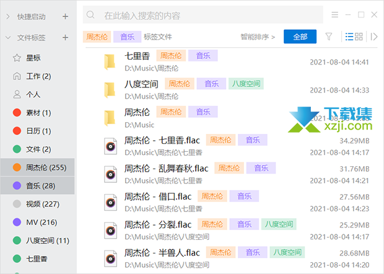Click 音乐 tag on 七里香.flac row
The image size is (384, 274).
pyautogui.click(x=253, y=140)
